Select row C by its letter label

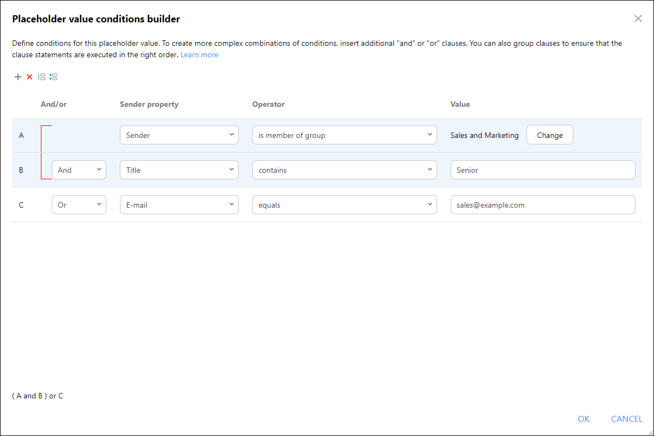(x=21, y=205)
